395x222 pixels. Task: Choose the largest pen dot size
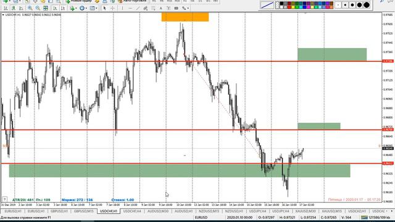coord(367,5)
